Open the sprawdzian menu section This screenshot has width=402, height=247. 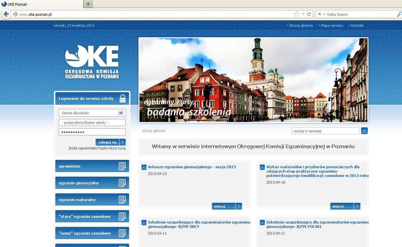[92, 166]
